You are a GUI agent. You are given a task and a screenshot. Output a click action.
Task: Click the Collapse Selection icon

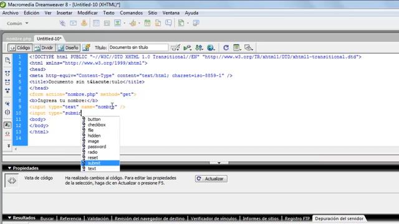coord(7,82)
